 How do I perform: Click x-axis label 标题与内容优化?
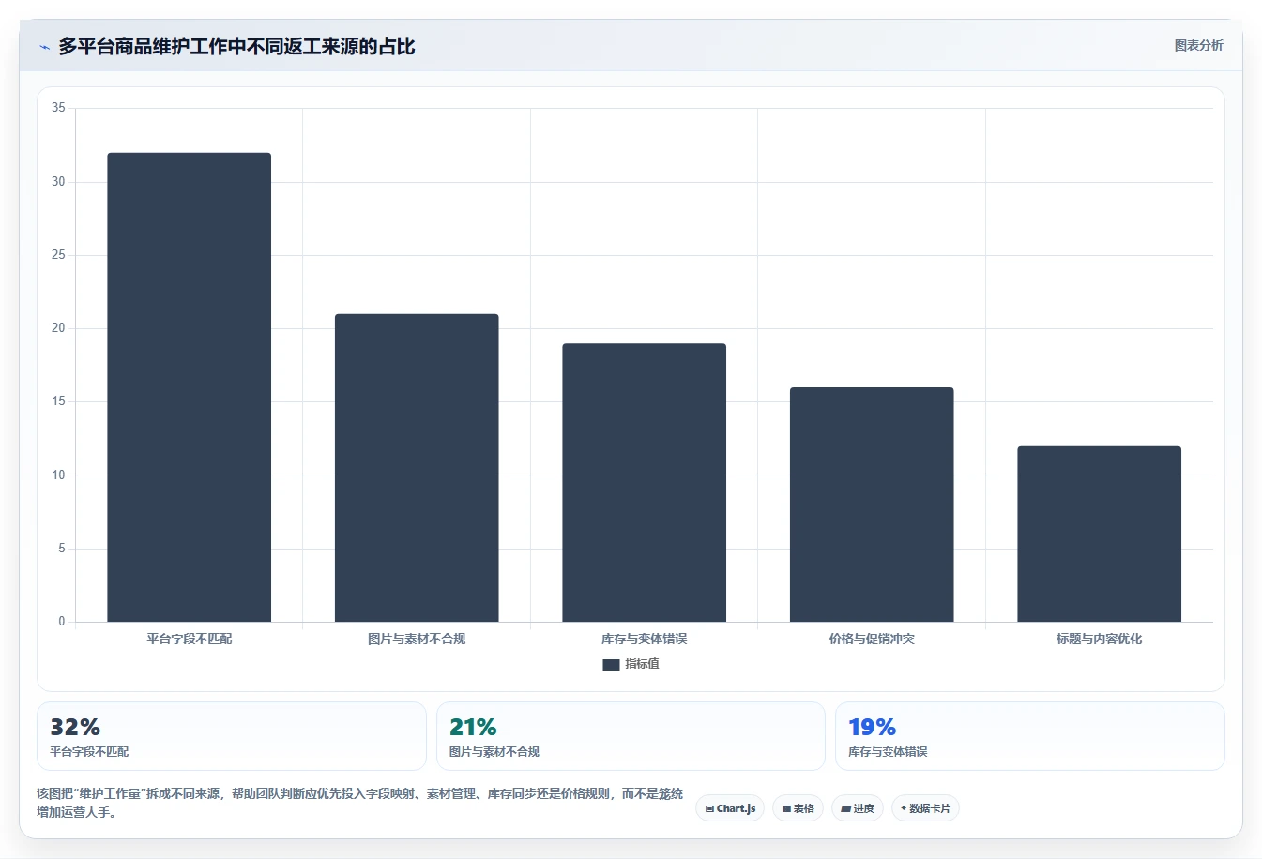1099,639
